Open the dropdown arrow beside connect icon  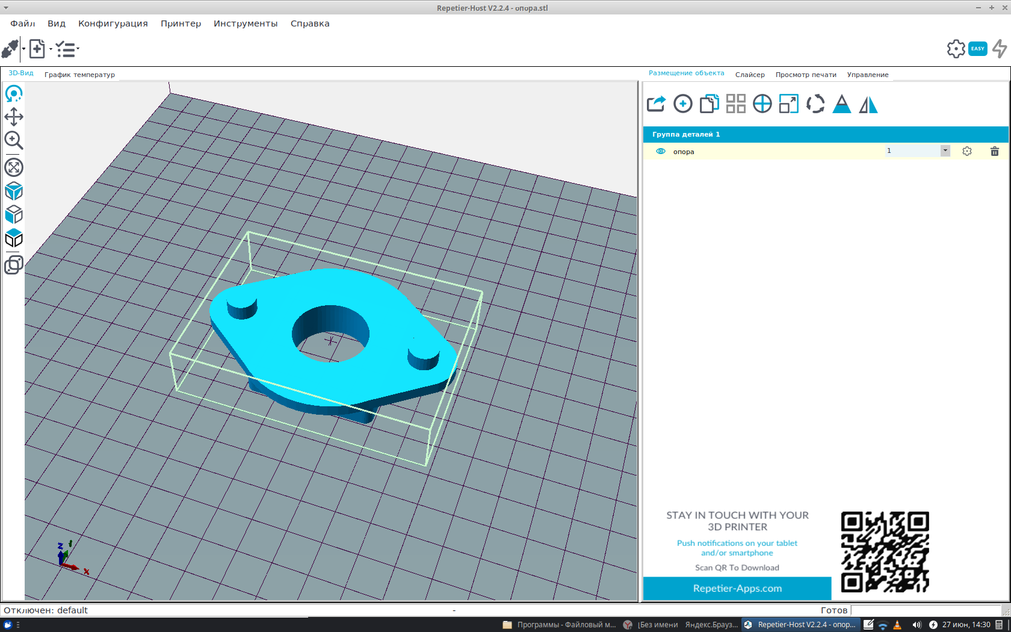click(x=23, y=49)
